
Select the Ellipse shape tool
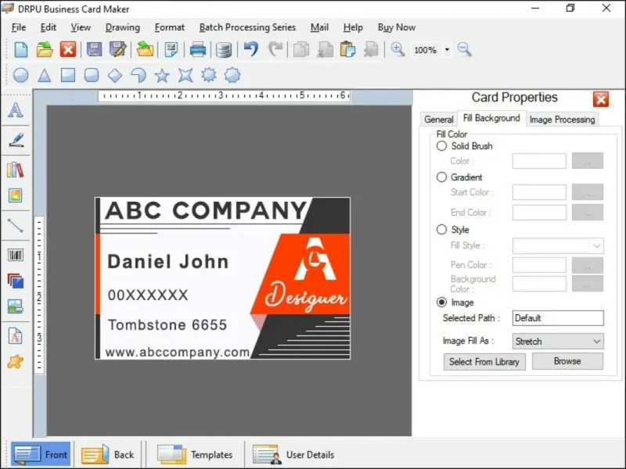(21, 75)
